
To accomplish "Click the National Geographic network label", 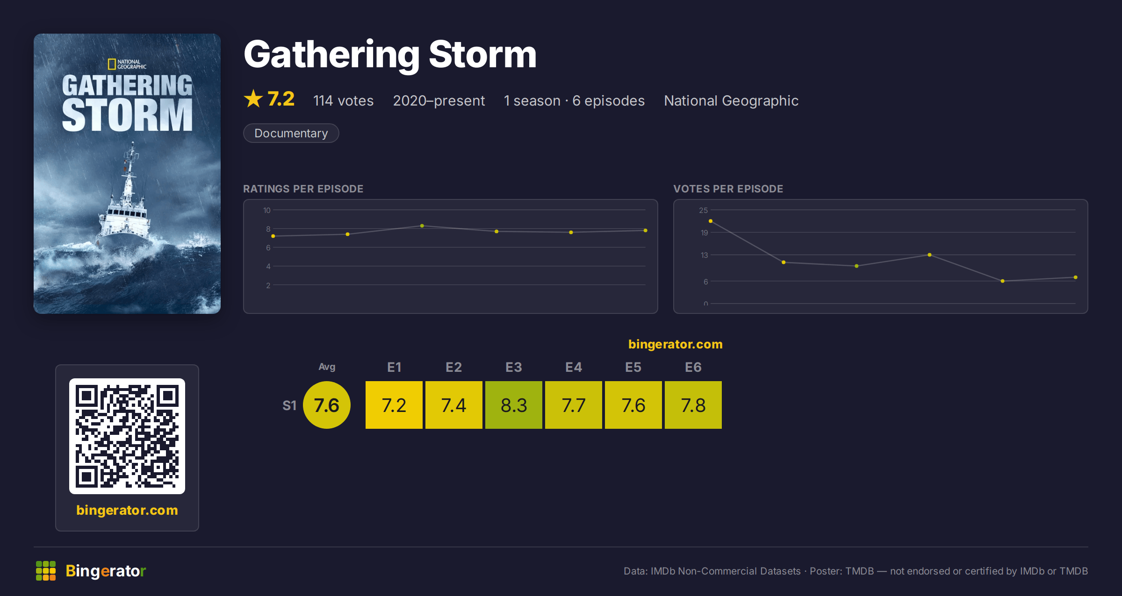I will (731, 100).
